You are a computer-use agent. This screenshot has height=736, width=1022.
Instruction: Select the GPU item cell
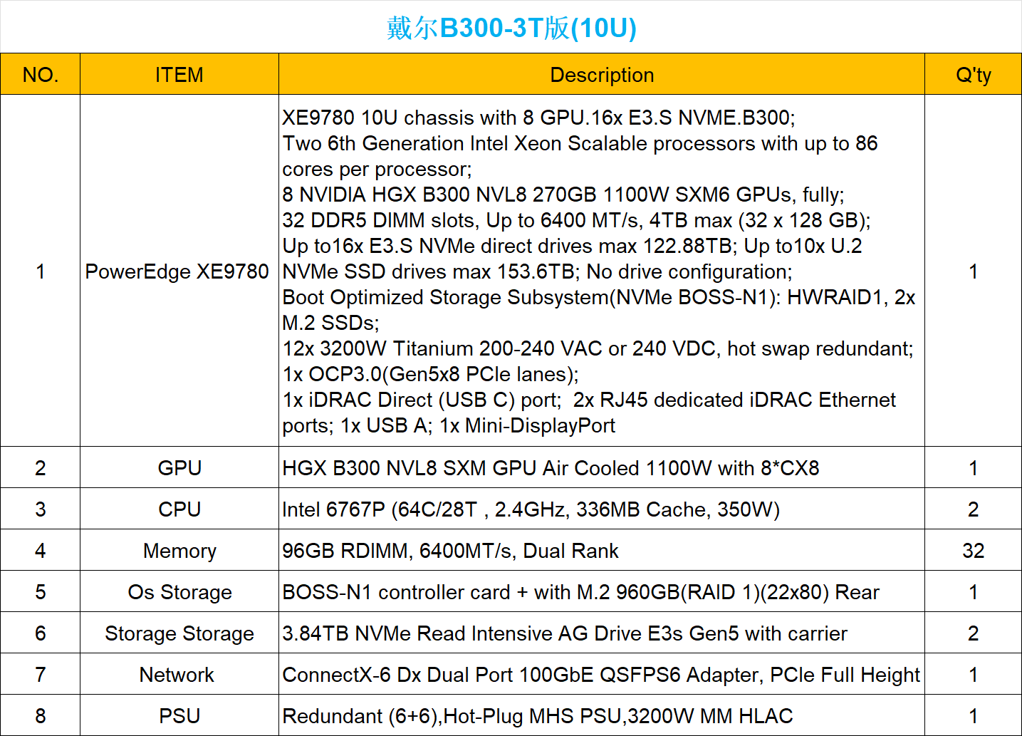[179, 467]
